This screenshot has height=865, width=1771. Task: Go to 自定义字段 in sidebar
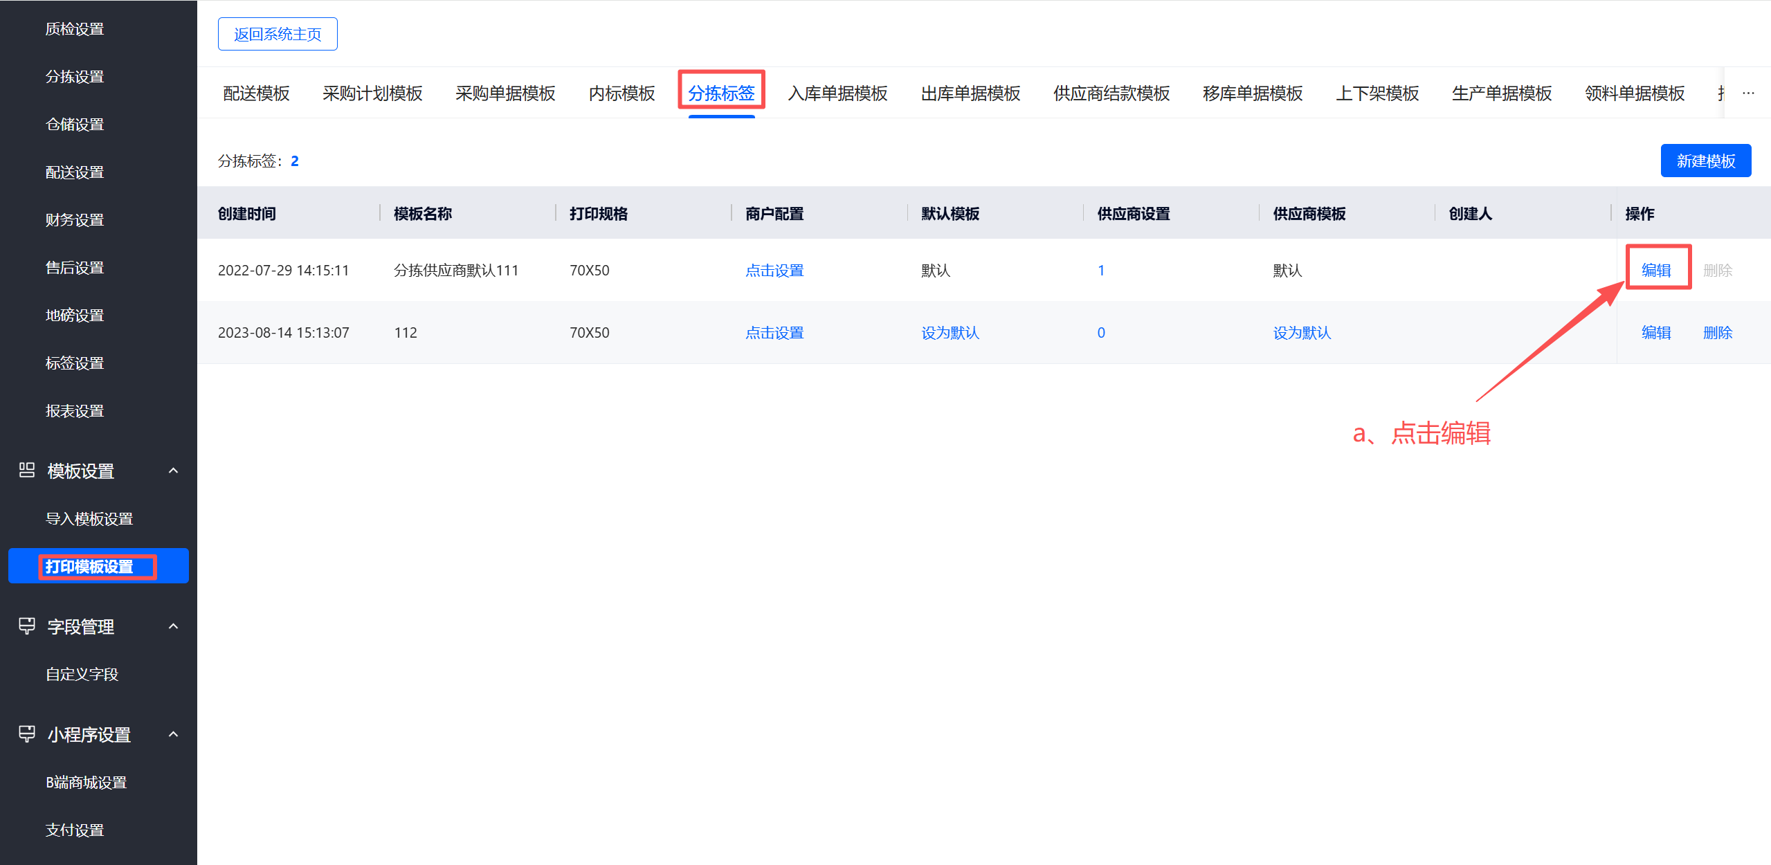(82, 674)
